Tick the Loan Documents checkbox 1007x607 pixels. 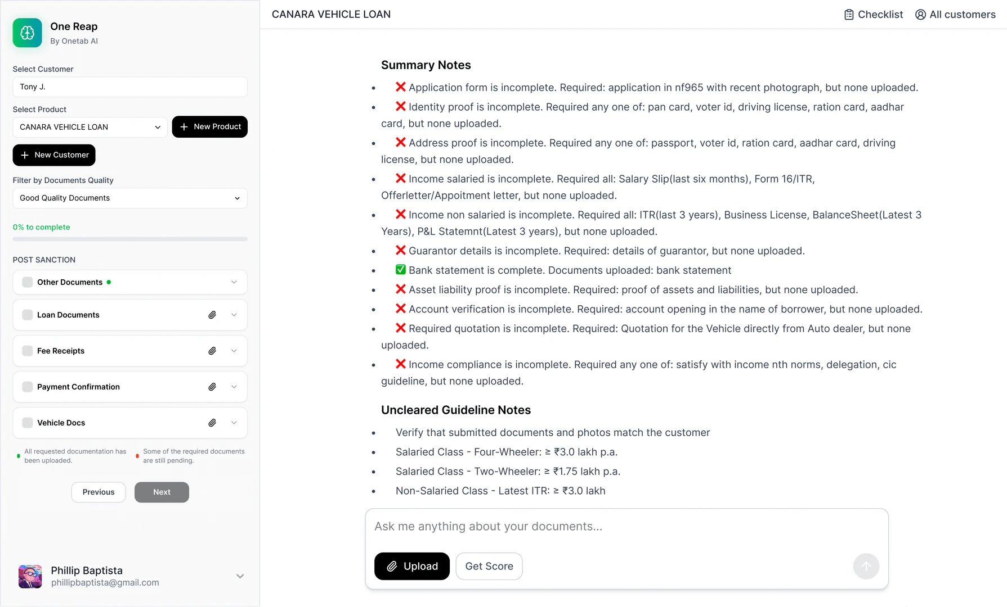(26, 315)
